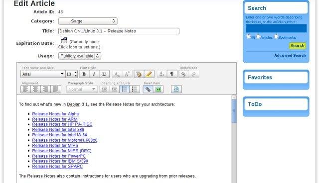
Task: Open Release Notes for Intel IA-64
Action: 59,135
